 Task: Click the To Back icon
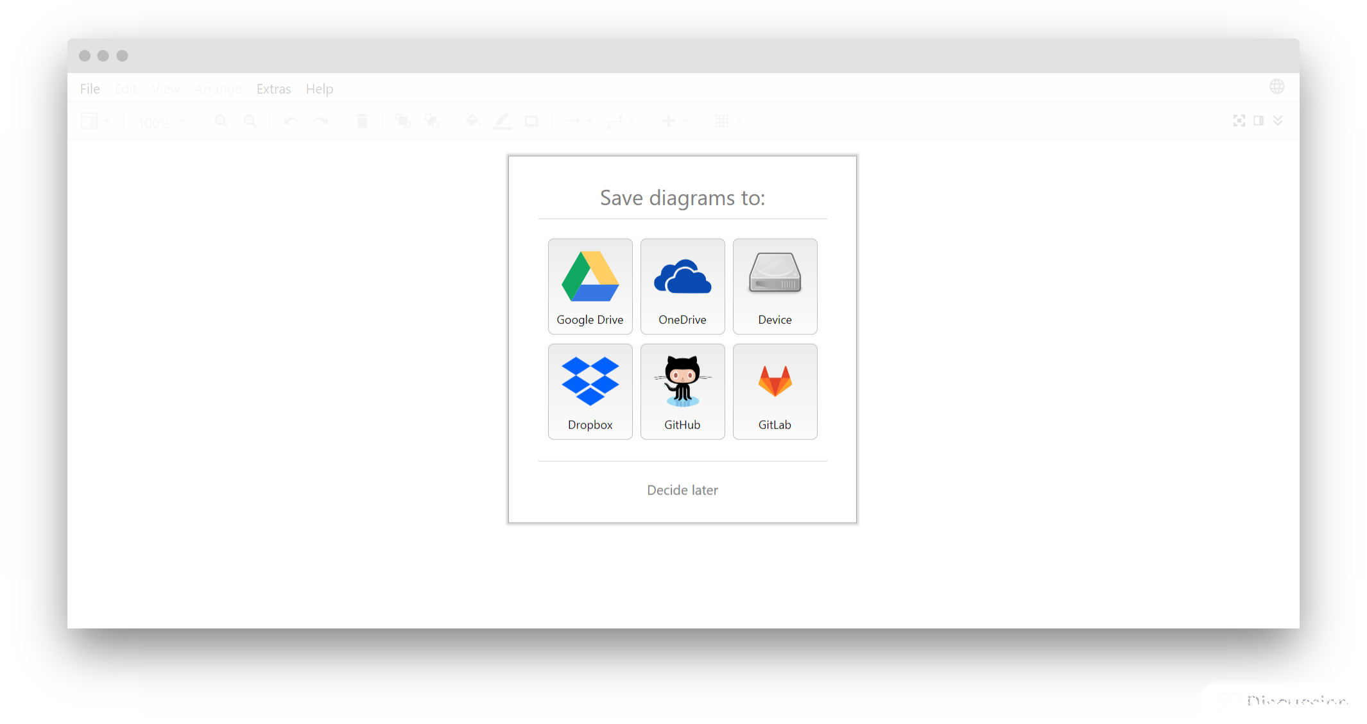(x=432, y=121)
